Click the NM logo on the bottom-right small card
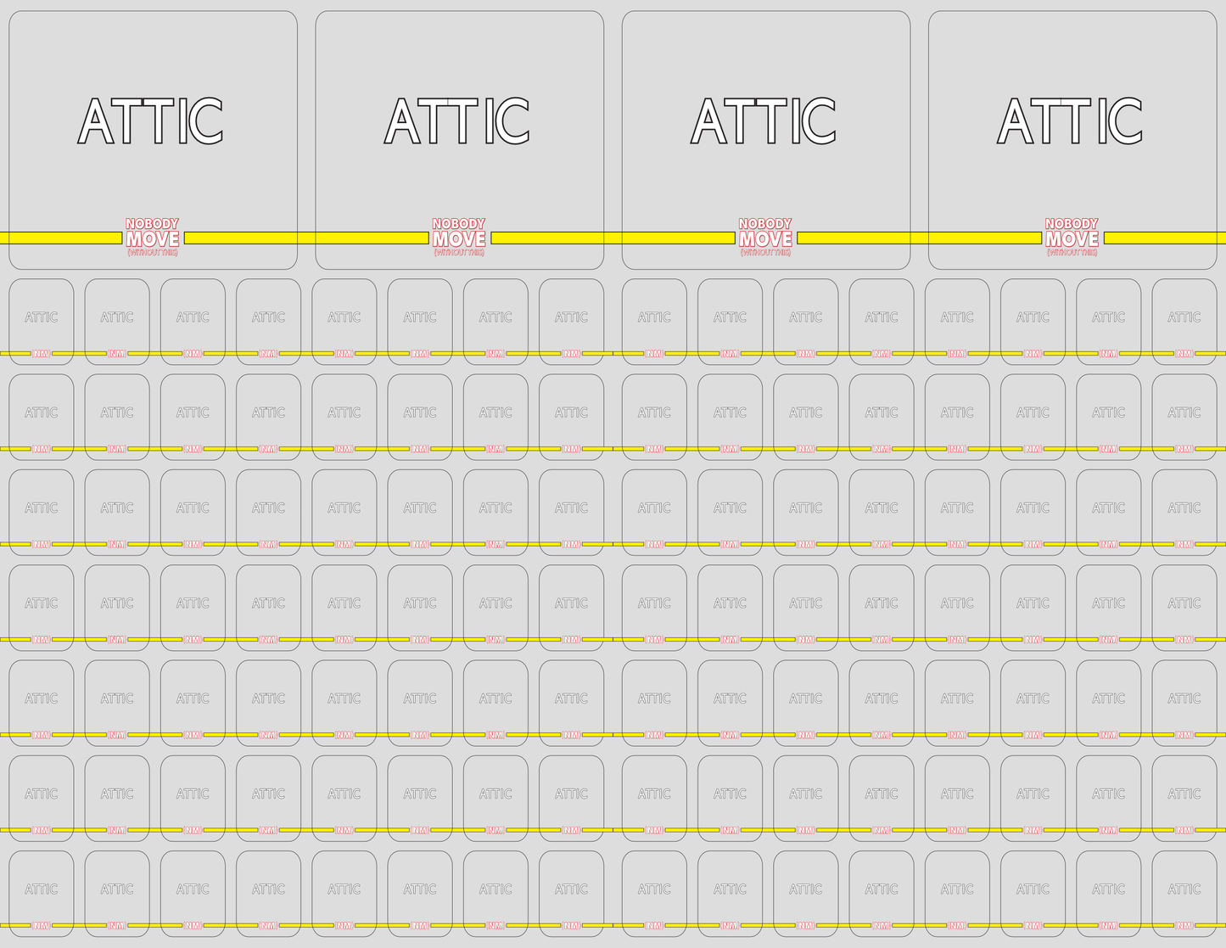This screenshot has width=1226, height=948. (x=1184, y=926)
